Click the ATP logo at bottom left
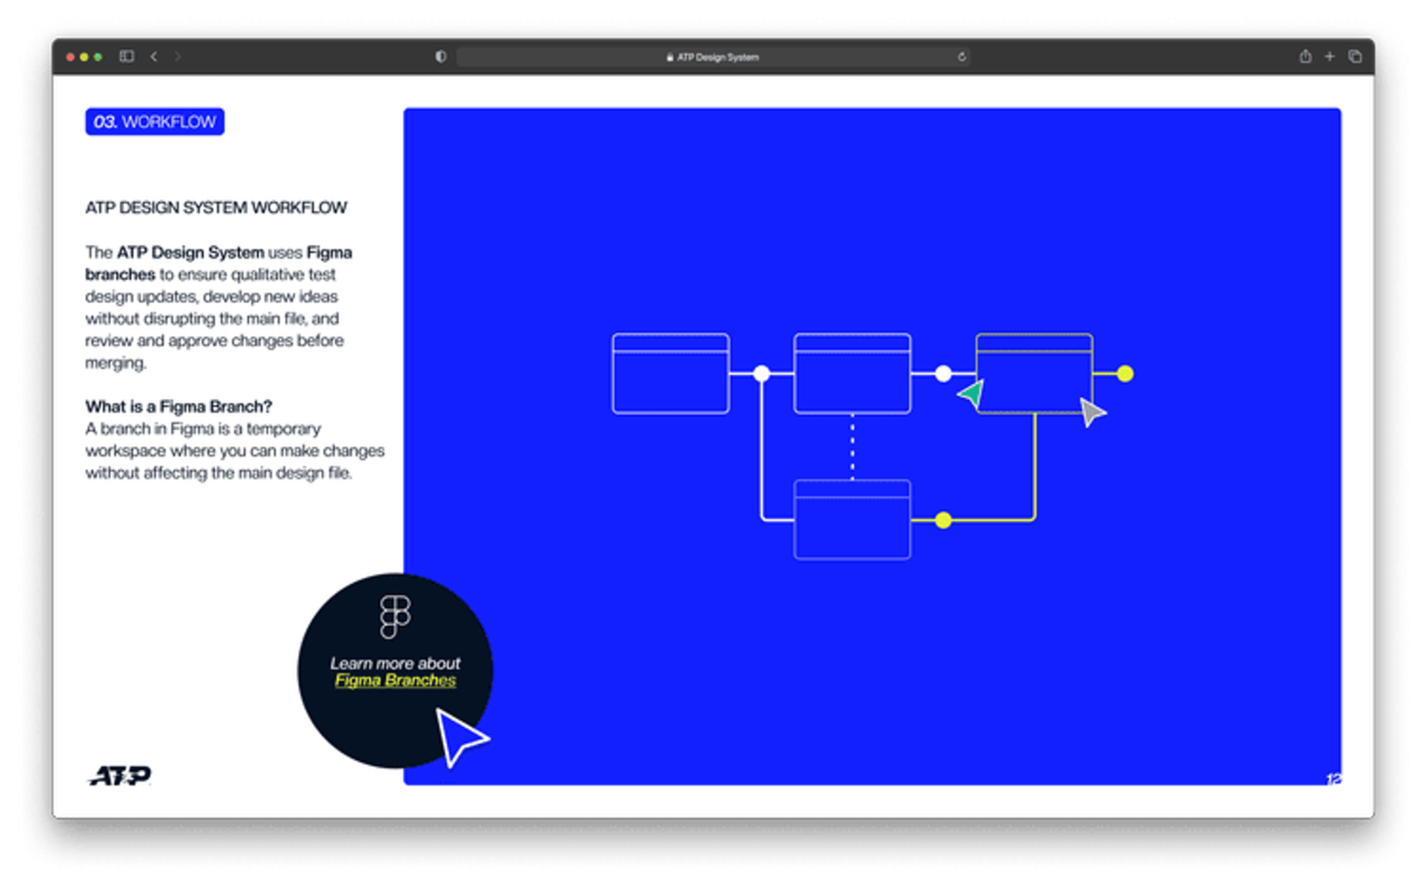1426x884 pixels. (x=120, y=775)
